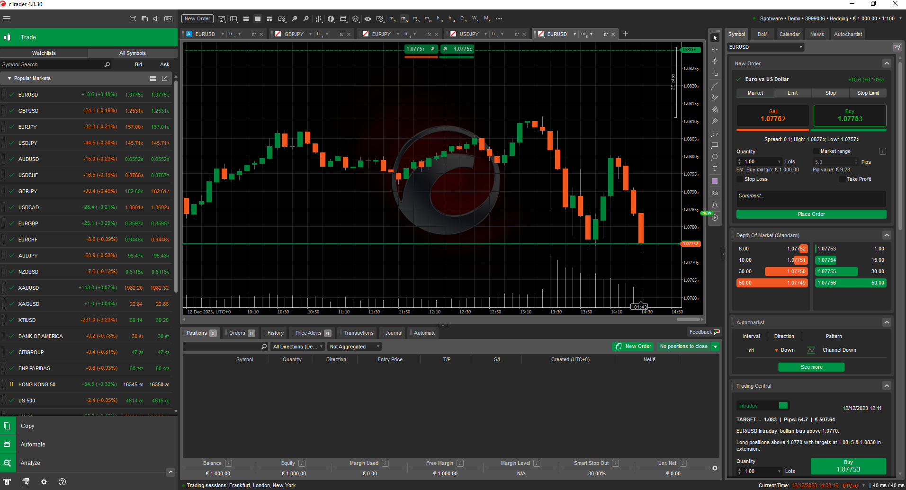Click the New Order toolbar button
The height and width of the screenshot is (490, 906).
coord(197,19)
